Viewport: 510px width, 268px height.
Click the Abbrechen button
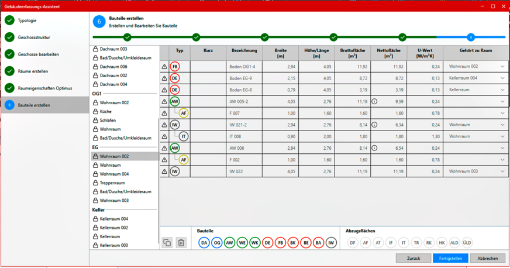(x=488, y=258)
